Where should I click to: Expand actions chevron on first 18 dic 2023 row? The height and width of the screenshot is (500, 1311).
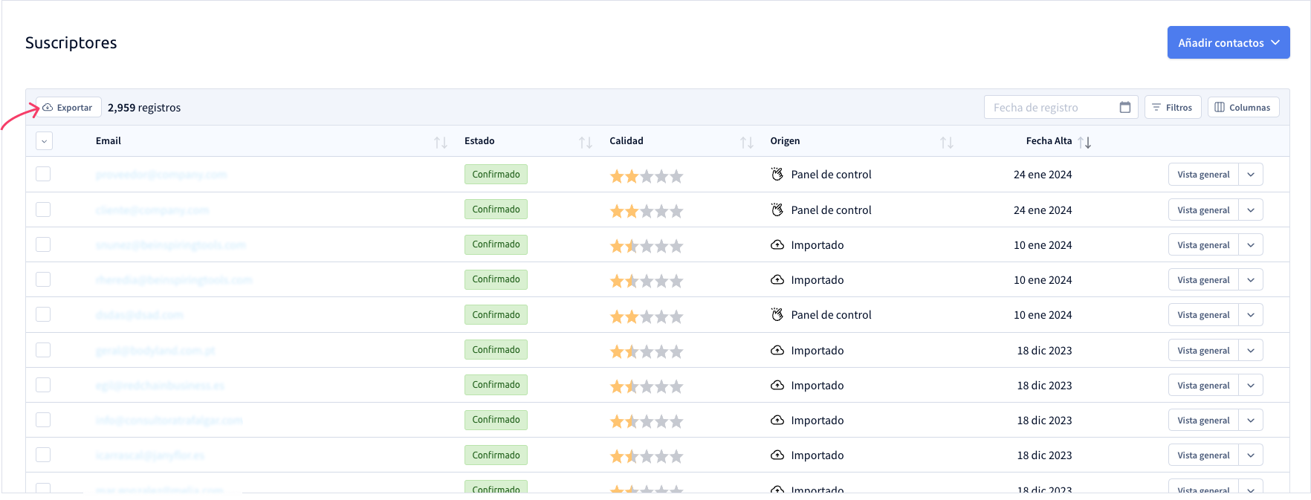pyautogui.click(x=1251, y=351)
